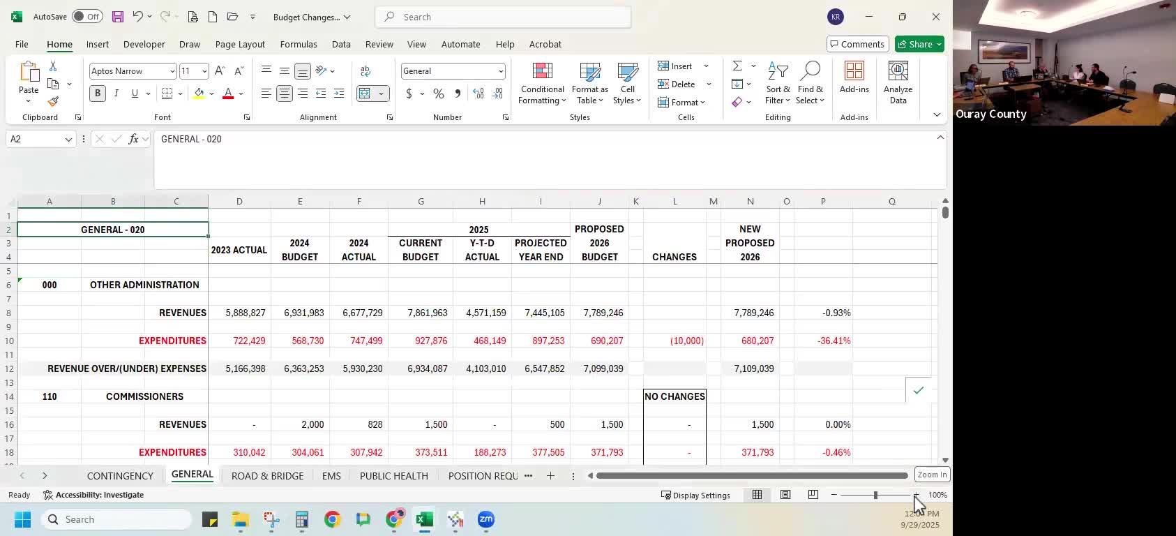This screenshot has width=1176, height=536.
Task: Click the Save icon in the title bar
Action: tap(117, 17)
